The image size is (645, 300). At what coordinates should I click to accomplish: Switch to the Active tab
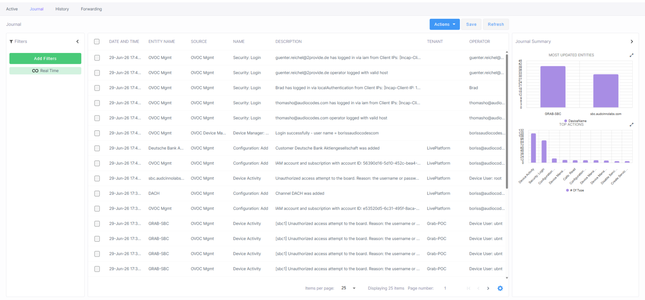tap(12, 9)
